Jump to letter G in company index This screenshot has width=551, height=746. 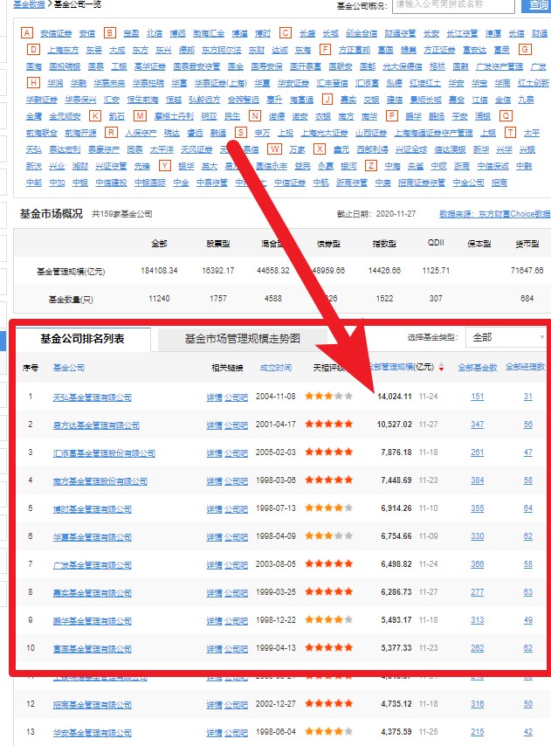pyautogui.click(x=525, y=50)
